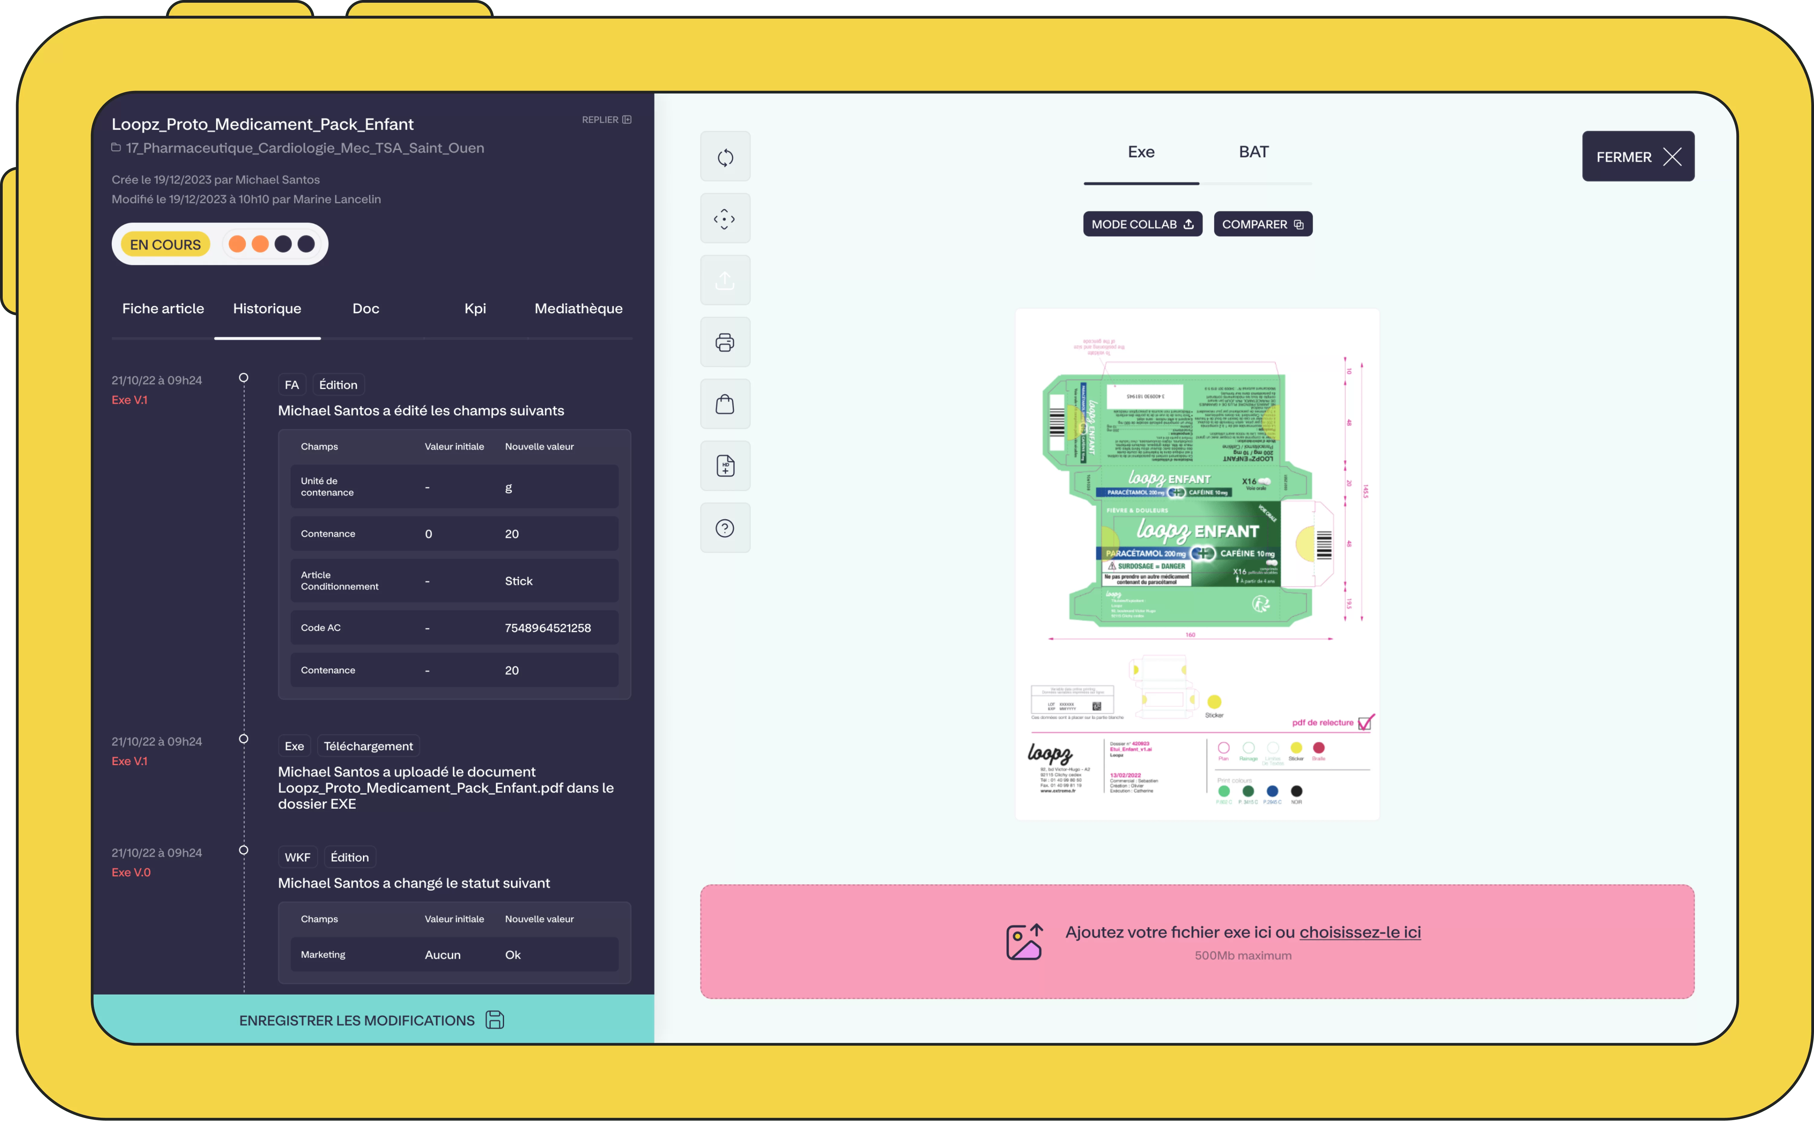Click the Édition tag next to WKF
The width and height of the screenshot is (1814, 1121).
(349, 857)
